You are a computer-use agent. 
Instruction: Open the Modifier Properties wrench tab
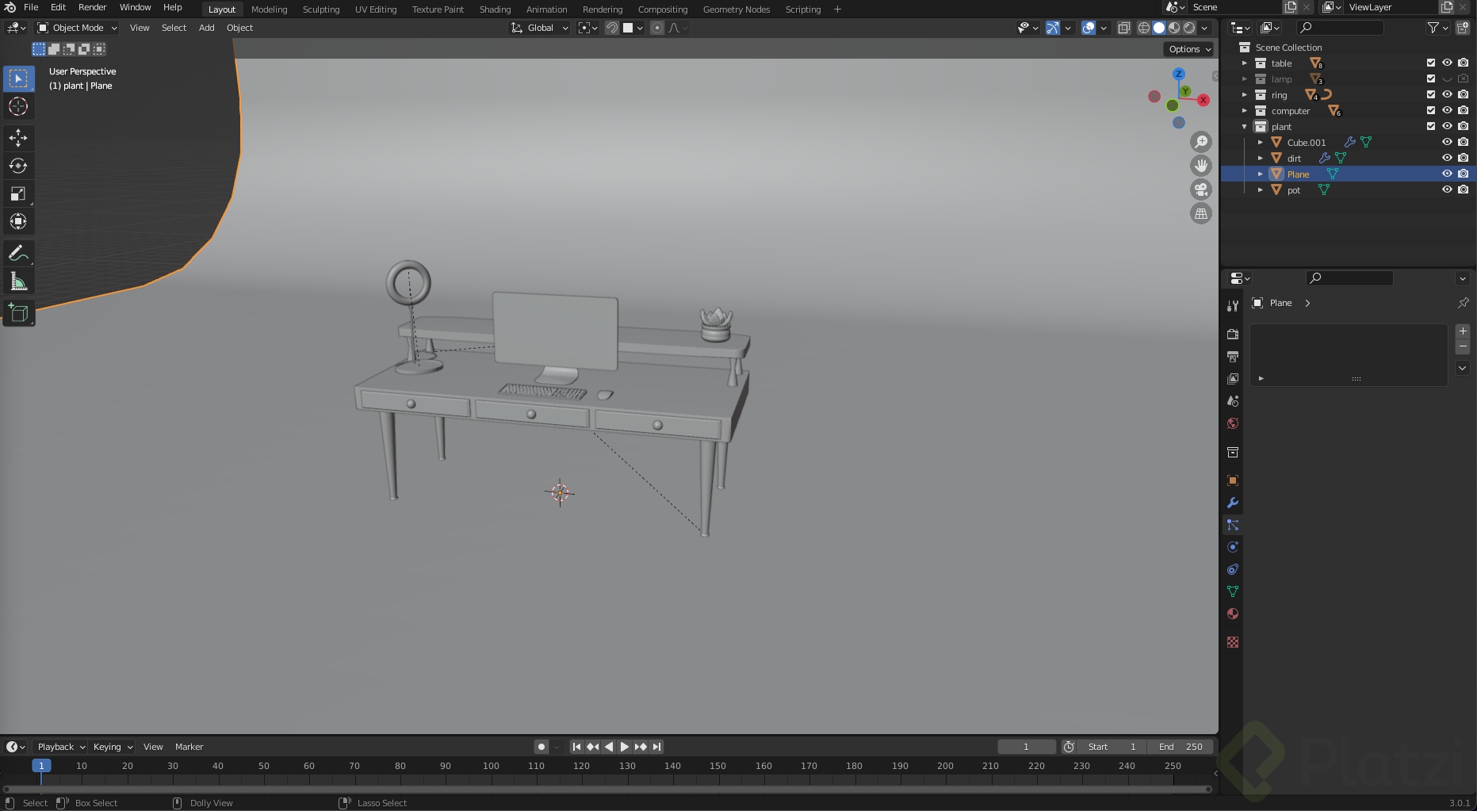point(1232,503)
